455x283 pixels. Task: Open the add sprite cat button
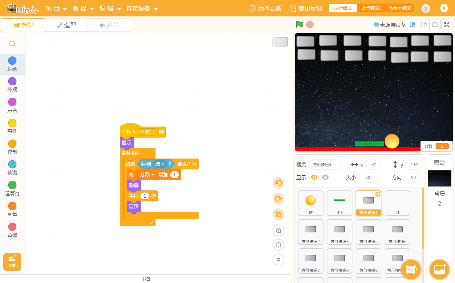point(411,270)
